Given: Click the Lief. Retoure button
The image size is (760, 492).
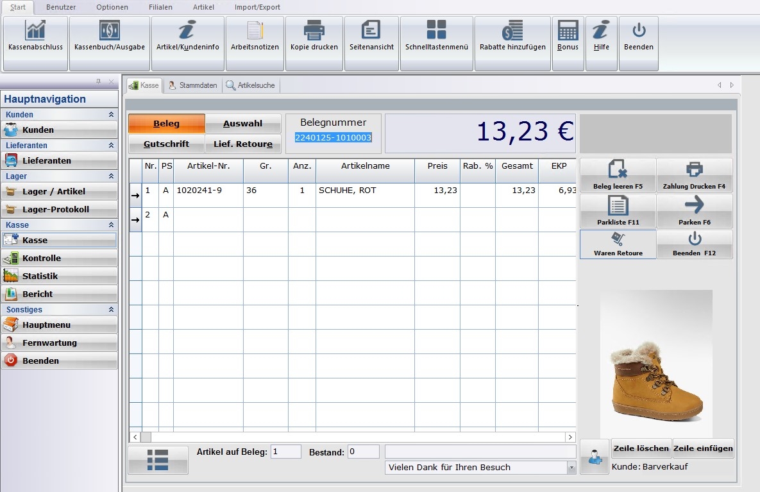Looking at the screenshot, I should pos(243,144).
